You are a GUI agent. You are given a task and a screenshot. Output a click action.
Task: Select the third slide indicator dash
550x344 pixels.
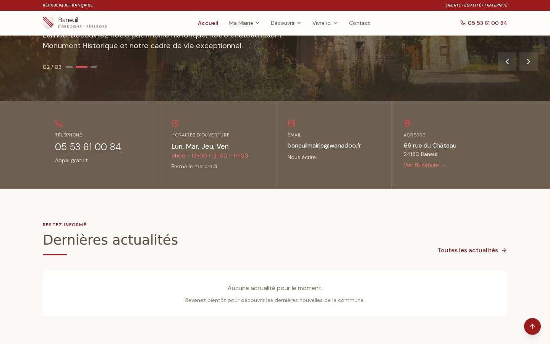click(94, 67)
